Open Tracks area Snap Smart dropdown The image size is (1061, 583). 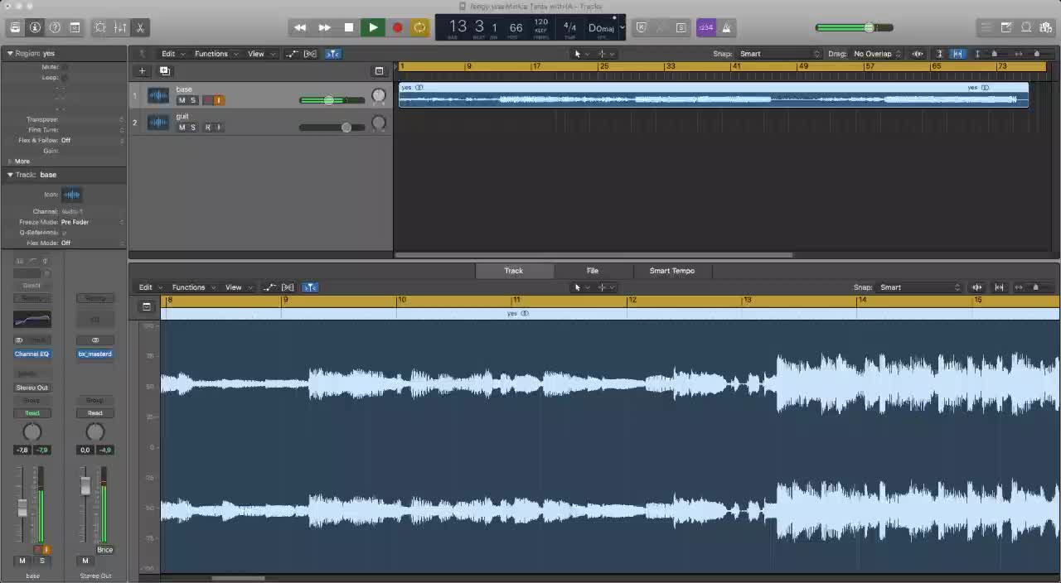click(x=779, y=54)
